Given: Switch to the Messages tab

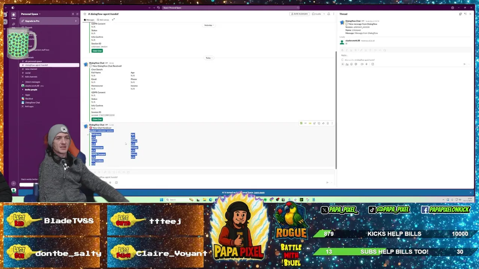Looking at the screenshot, I should pyautogui.click(x=89, y=20).
